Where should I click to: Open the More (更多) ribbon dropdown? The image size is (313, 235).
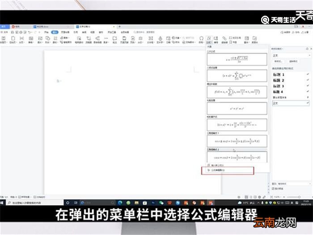tap(106, 39)
